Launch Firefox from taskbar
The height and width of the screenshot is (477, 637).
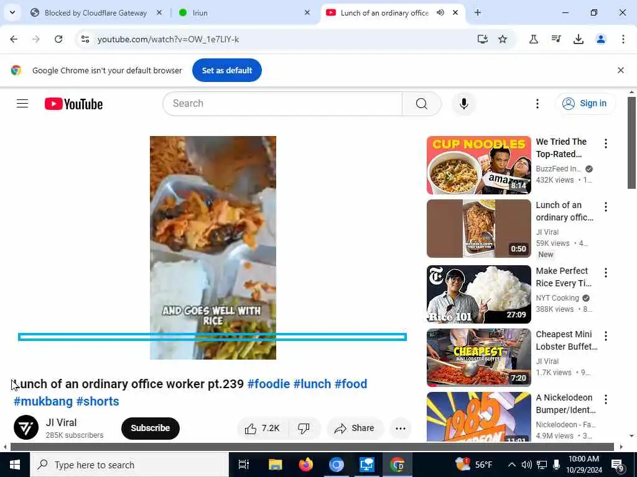tap(305, 465)
